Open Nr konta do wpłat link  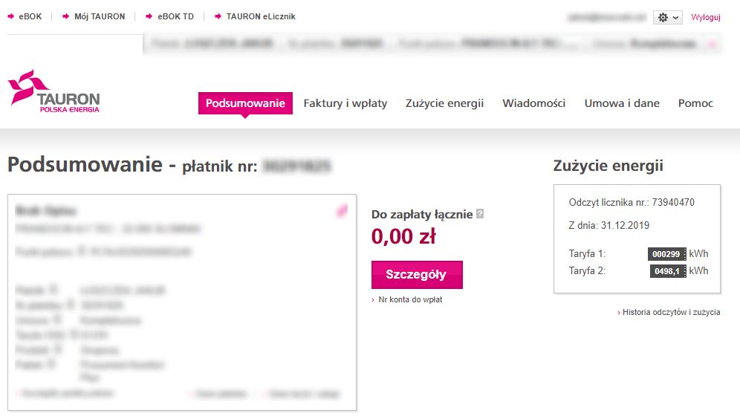pos(409,300)
